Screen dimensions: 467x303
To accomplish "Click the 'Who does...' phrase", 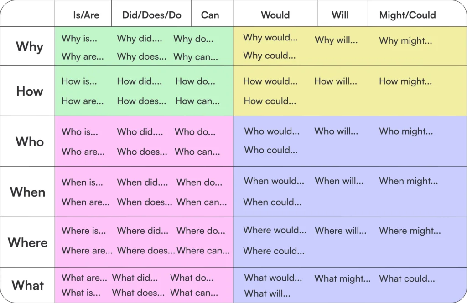I will pyautogui.click(x=142, y=151).
